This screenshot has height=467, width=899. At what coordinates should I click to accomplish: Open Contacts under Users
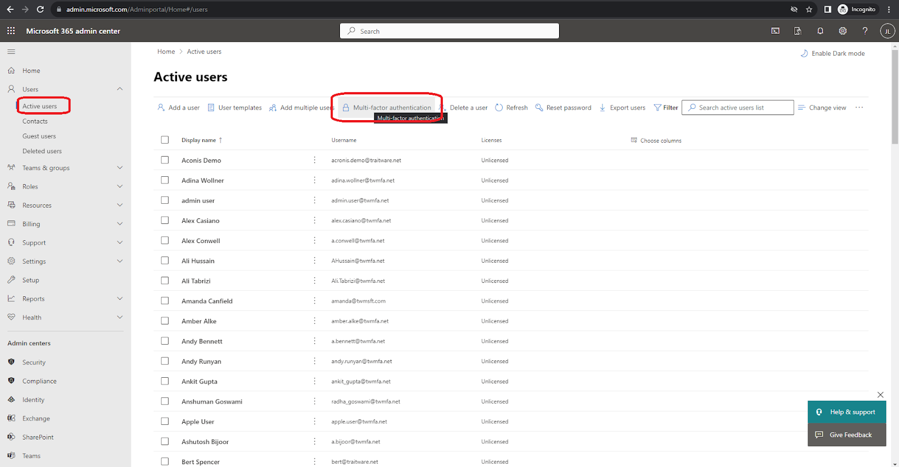pos(35,121)
